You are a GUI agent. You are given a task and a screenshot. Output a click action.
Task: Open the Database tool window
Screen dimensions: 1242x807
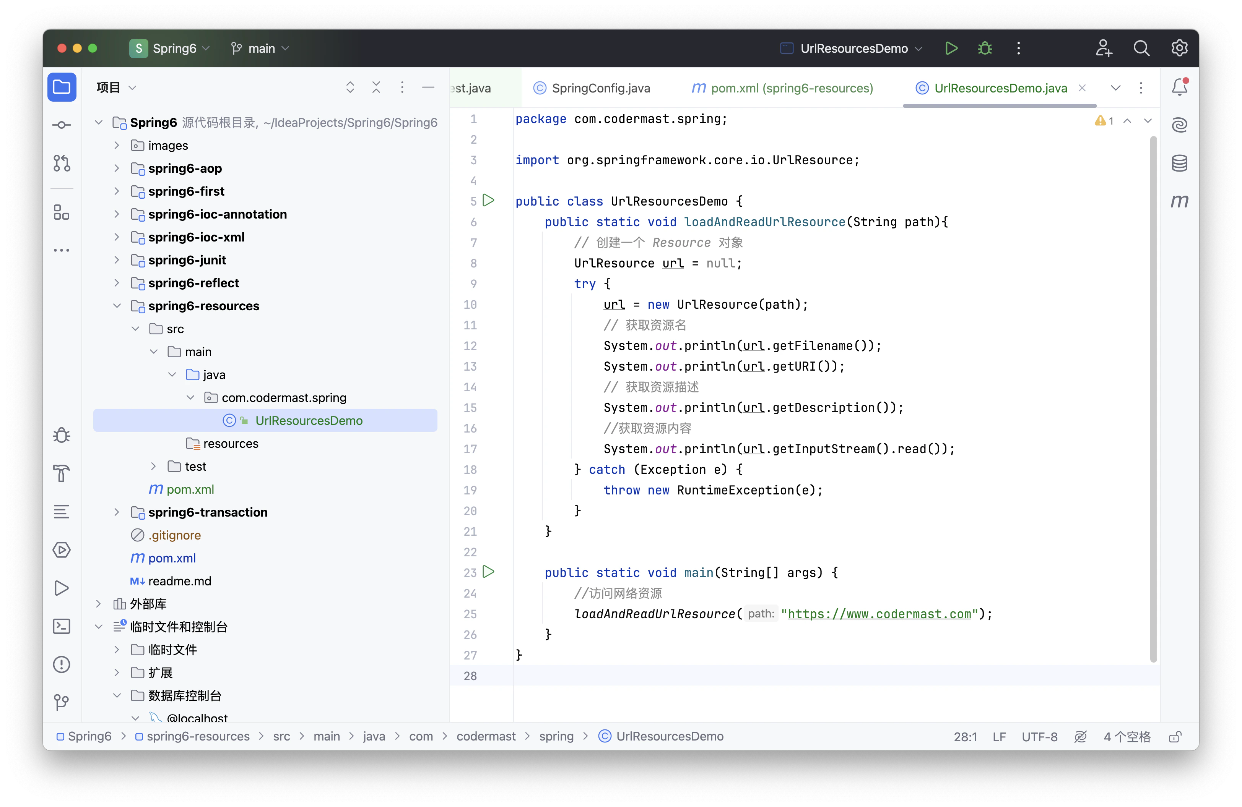(x=1179, y=163)
